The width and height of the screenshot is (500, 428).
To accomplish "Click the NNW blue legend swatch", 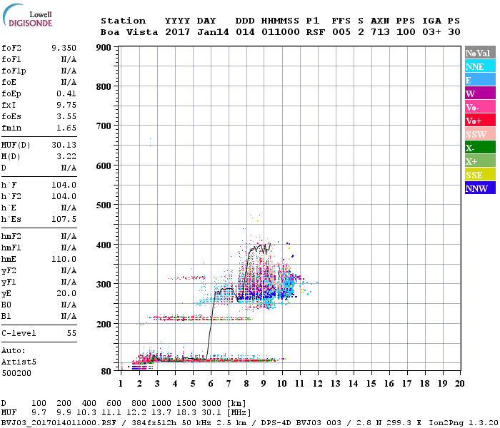I will [480, 188].
